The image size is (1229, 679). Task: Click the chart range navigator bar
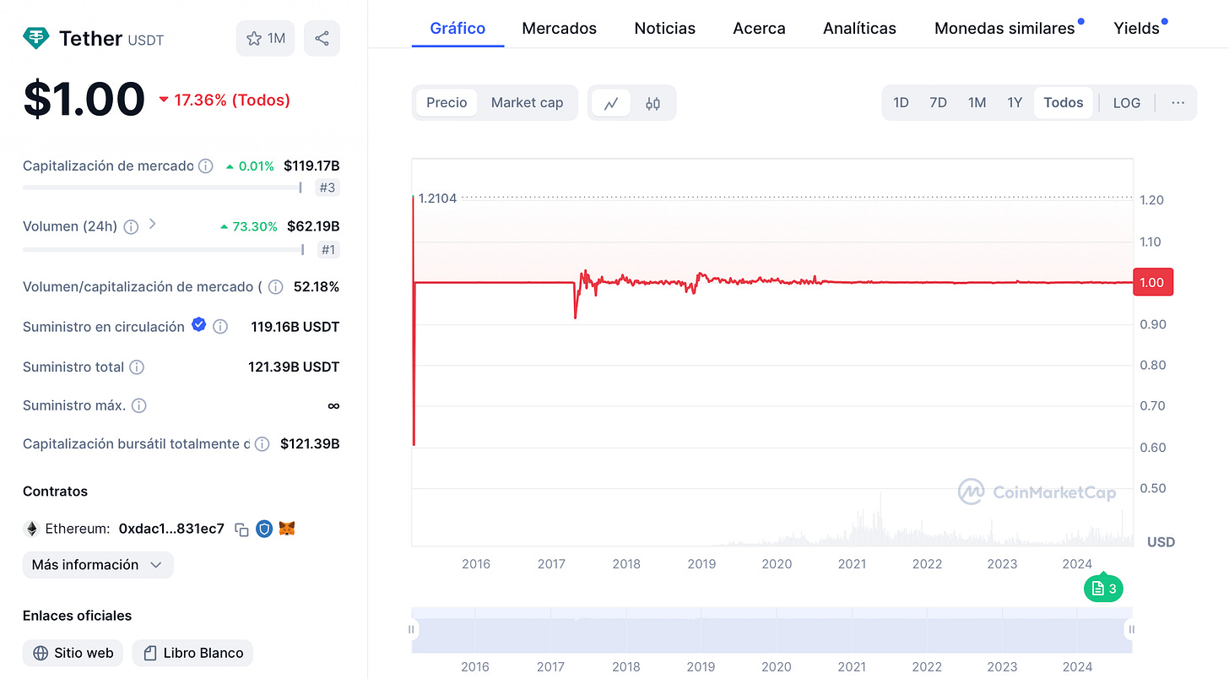pos(772,630)
